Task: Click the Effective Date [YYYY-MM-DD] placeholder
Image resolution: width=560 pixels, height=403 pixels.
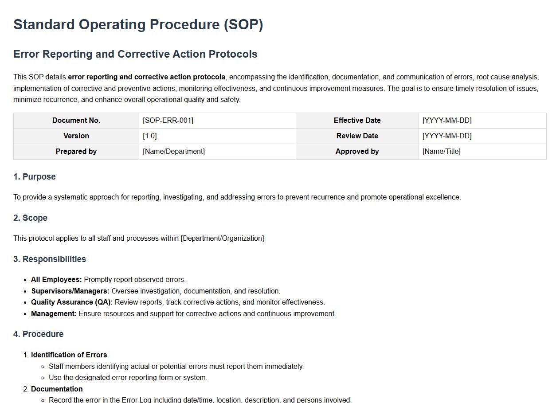Action: 447,121
